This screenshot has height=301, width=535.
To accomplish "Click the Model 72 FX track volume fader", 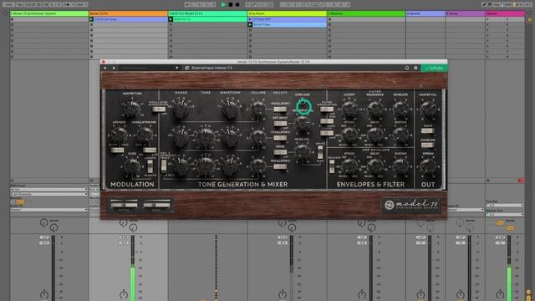I will [x=133, y=268].
